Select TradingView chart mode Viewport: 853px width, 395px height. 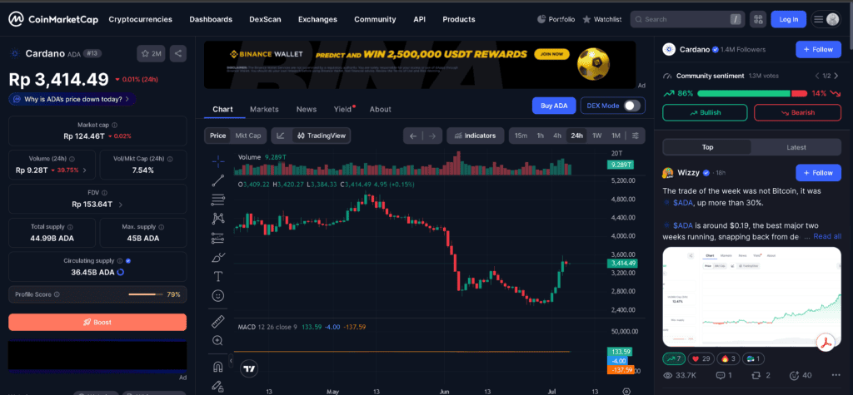tap(321, 136)
